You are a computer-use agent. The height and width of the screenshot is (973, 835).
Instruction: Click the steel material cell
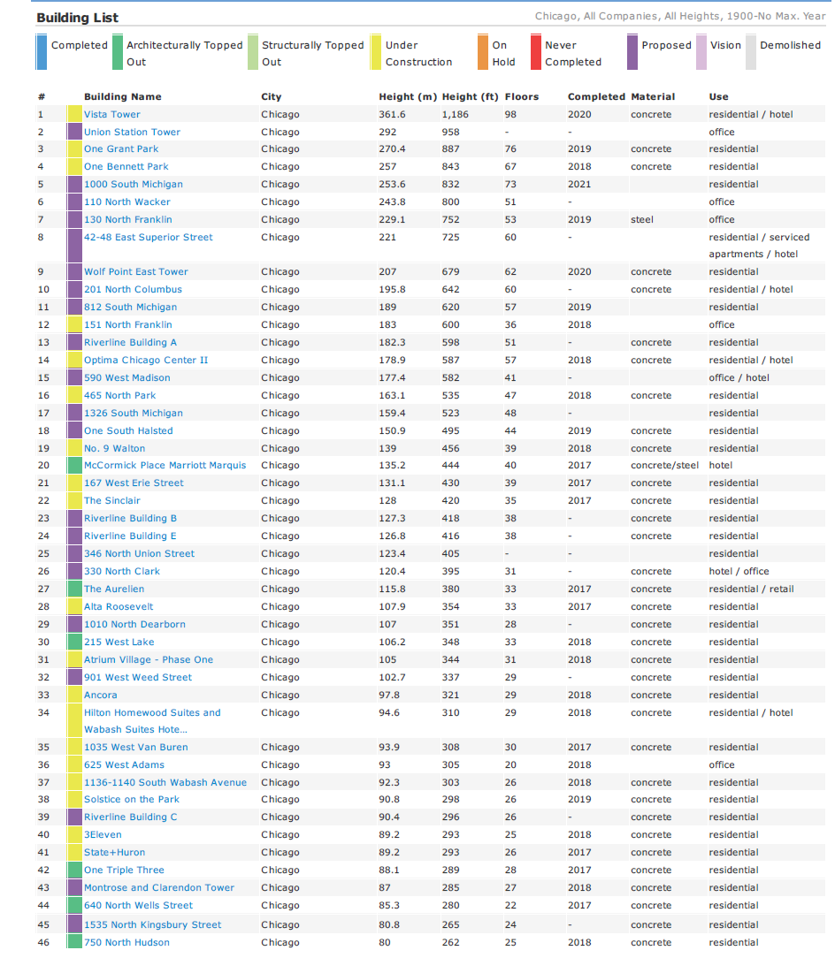pyautogui.click(x=642, y=220)
